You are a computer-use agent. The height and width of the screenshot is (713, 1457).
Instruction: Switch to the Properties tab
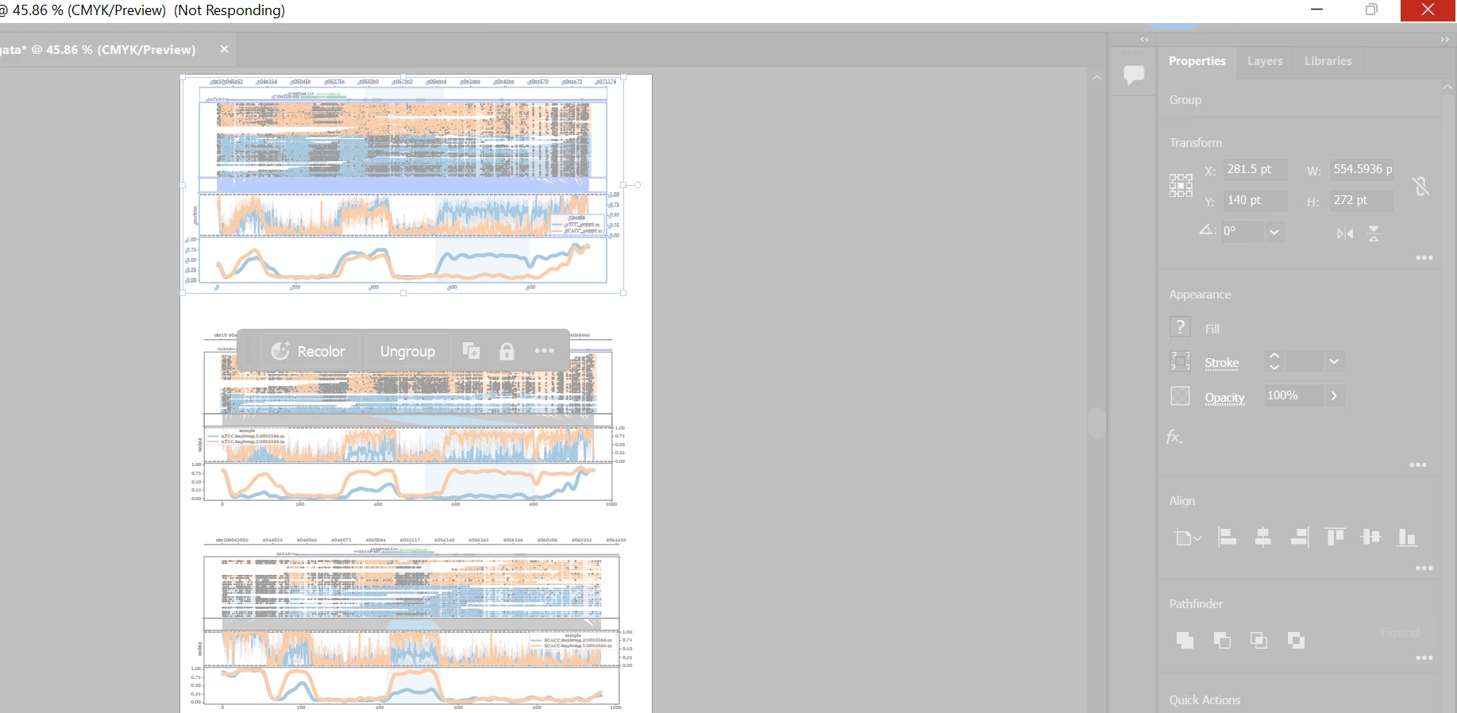[1197, 61]
